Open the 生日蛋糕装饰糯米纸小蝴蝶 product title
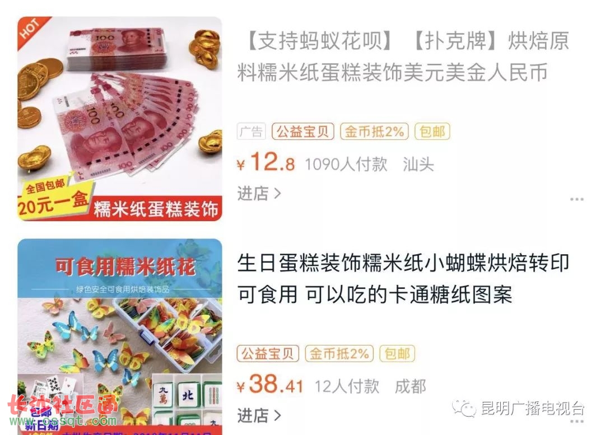The width and height of the screenshot is (605, 435). (403, 279)
